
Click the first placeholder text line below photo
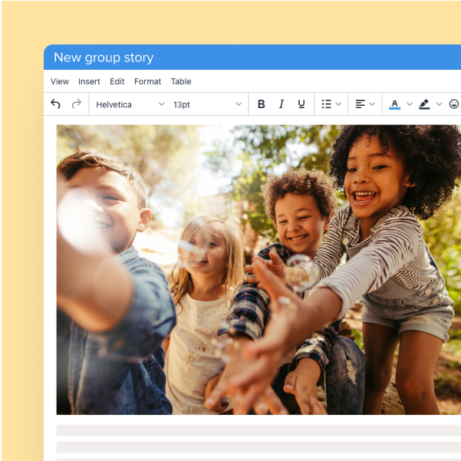pyautogui.click(x=258, y=430)
